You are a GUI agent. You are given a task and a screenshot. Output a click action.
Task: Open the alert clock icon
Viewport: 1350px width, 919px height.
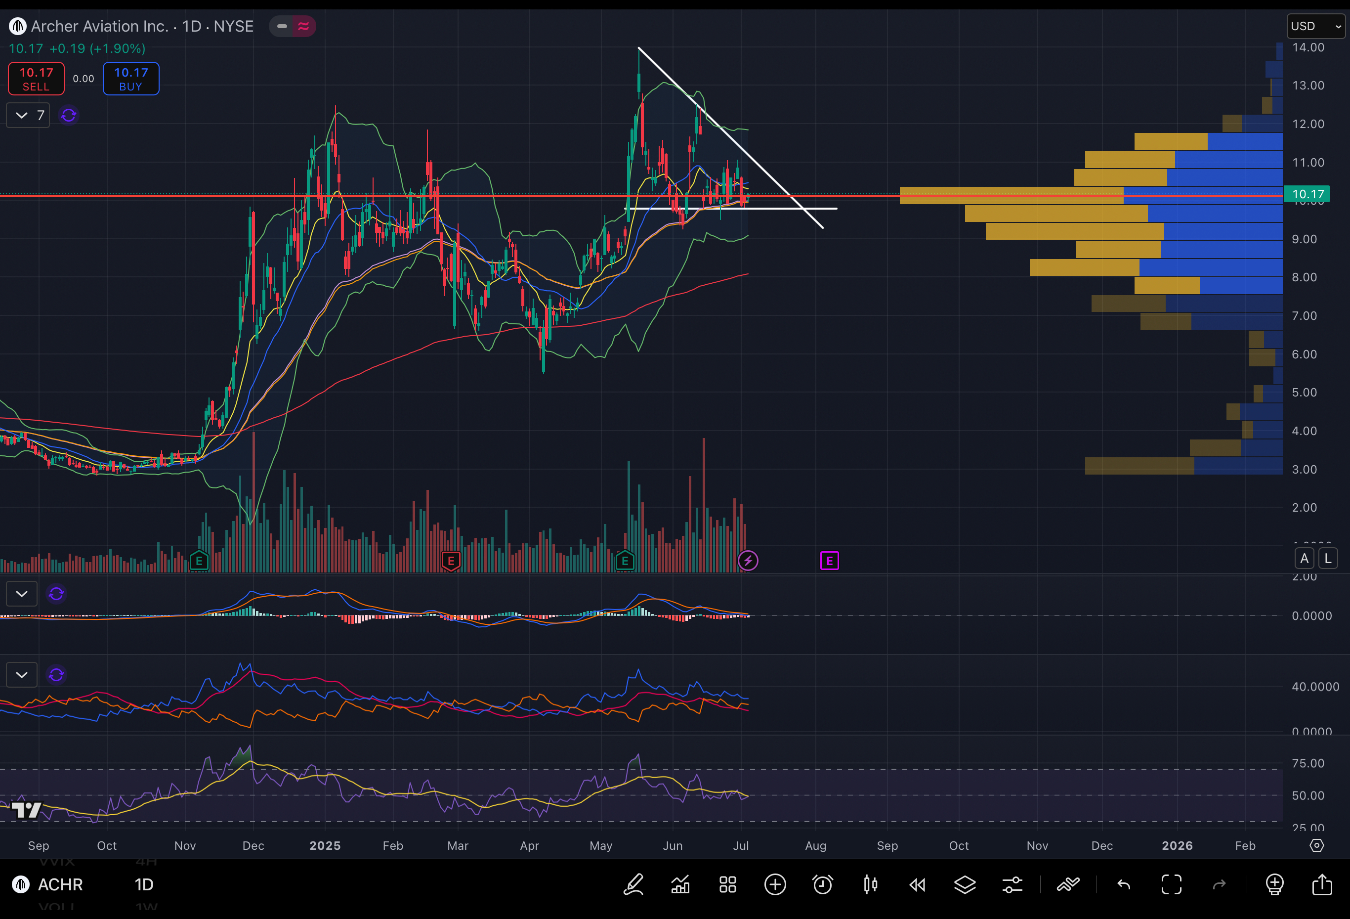823,885
